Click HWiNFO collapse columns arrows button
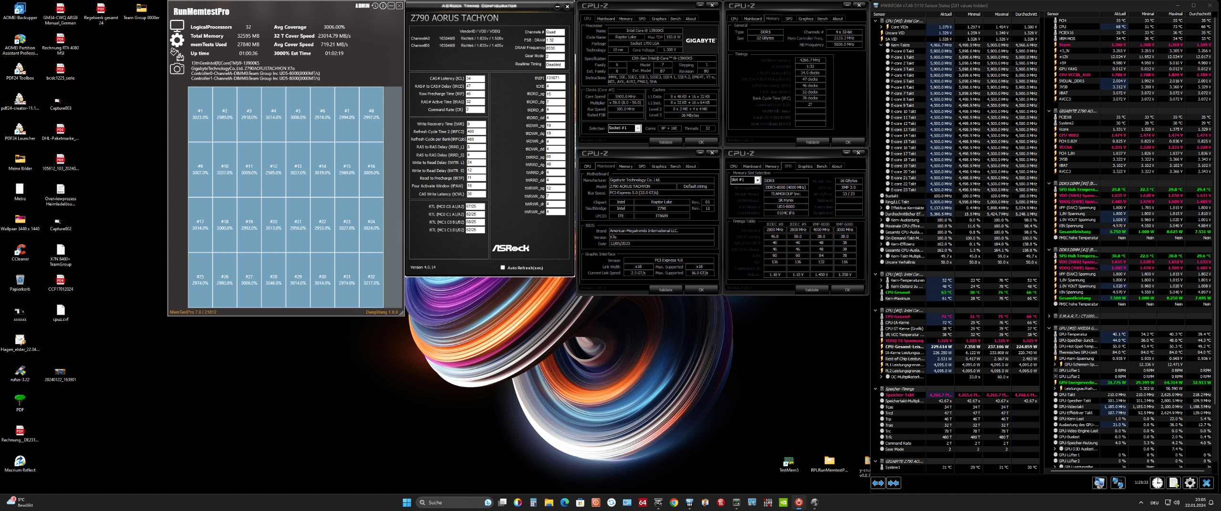Screen dimensions: 1221x511 click(x=893, y=483)
